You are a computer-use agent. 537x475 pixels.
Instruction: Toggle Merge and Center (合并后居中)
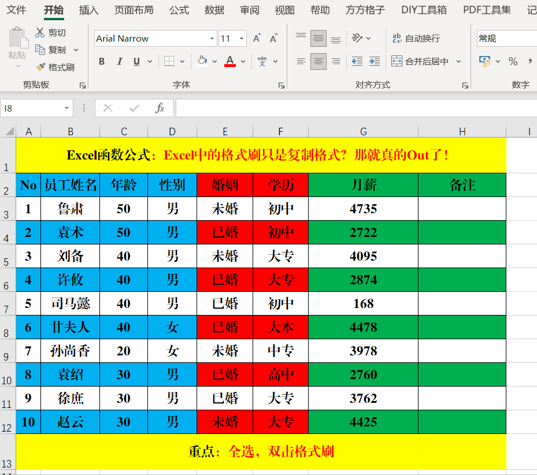[x=420, y=61]
